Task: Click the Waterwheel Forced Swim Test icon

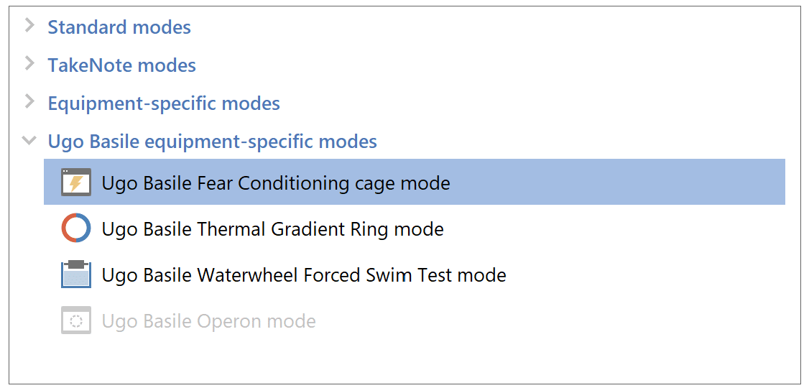Action: [75, 275]
